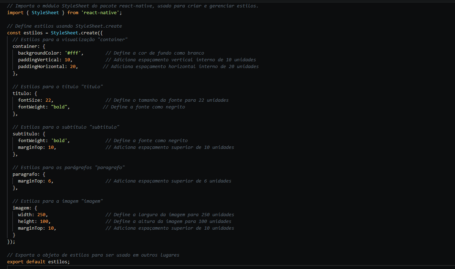Select the 'container:' property name
This screenshot has height=269, width=455.
(26, 46)
